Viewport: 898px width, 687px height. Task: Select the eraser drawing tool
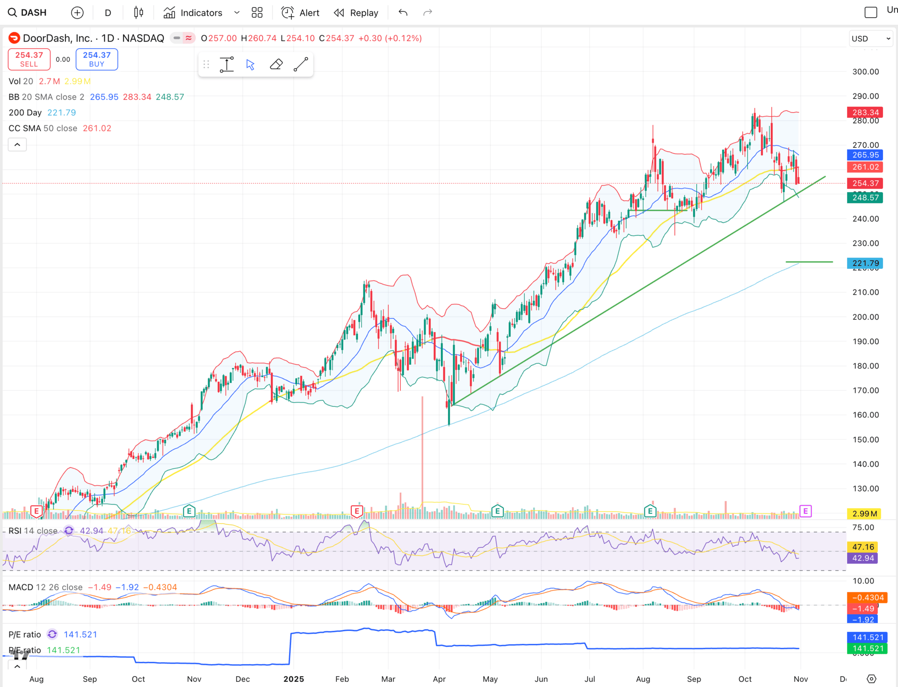(x=276, y=65)
